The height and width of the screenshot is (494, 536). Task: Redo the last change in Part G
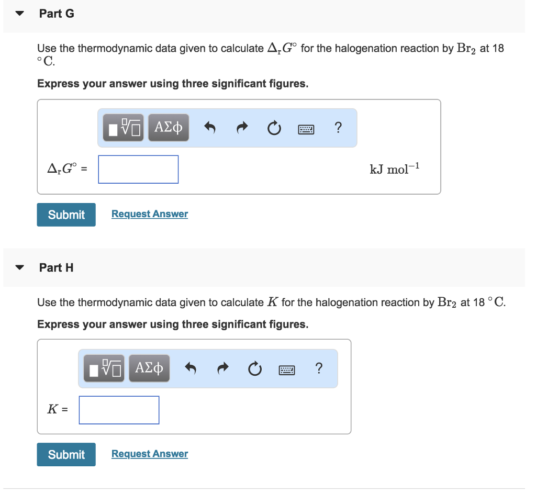tap(242, 127)
